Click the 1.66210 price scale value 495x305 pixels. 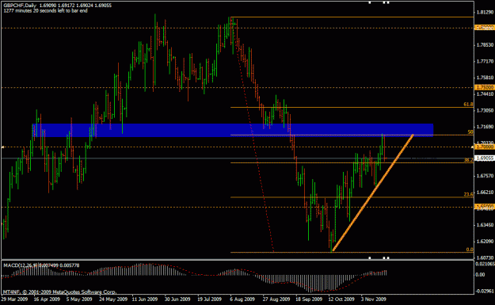pos(485,193)
